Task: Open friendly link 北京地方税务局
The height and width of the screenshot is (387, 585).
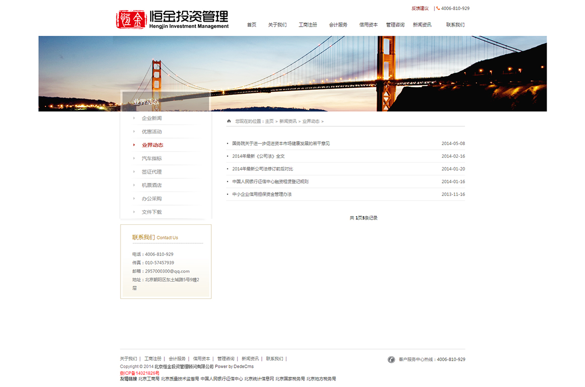Action: click(321, 379)
